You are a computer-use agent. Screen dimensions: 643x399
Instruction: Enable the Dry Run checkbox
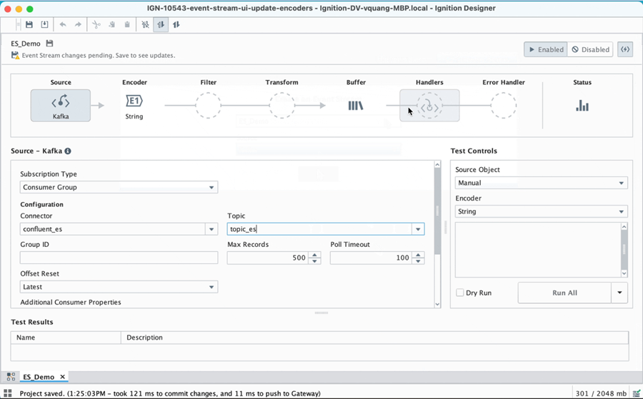[x=459, y=293]
